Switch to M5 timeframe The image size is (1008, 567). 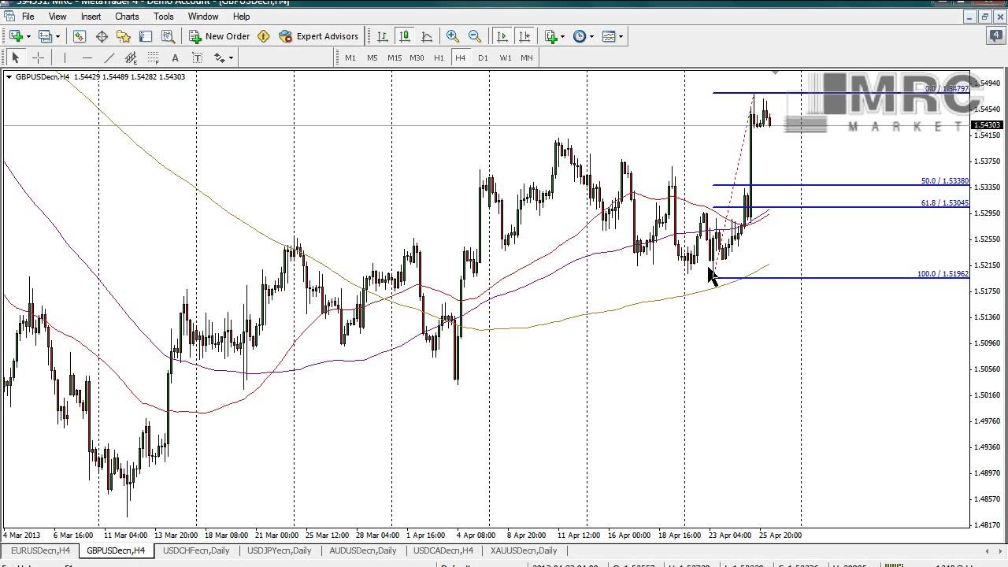click(x=372, y=57)
